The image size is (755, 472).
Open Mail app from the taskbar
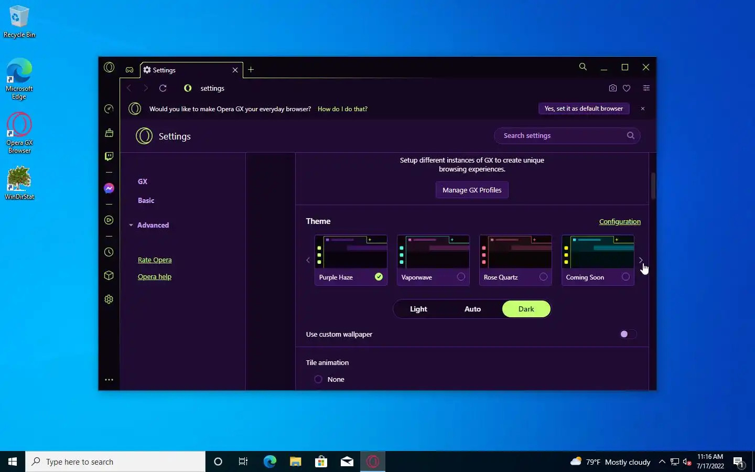click(x=347, y=462)
